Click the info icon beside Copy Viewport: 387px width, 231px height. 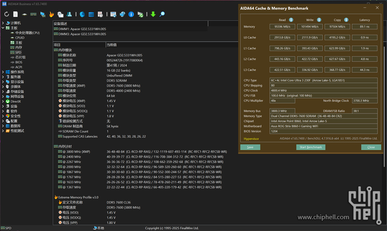346,20
